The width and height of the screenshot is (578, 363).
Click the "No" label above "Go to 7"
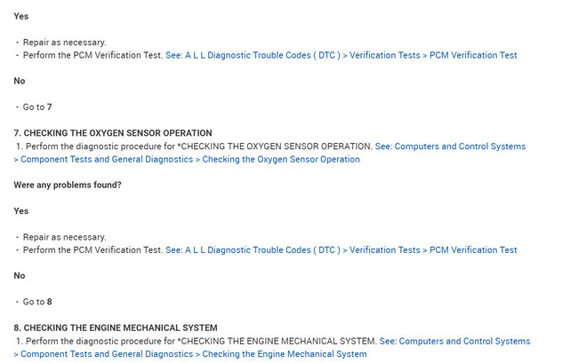pos(20,81)
